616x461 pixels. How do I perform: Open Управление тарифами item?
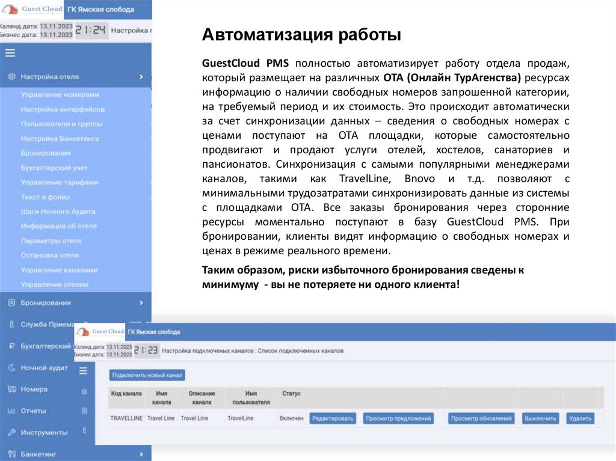[x=60, y=182]
